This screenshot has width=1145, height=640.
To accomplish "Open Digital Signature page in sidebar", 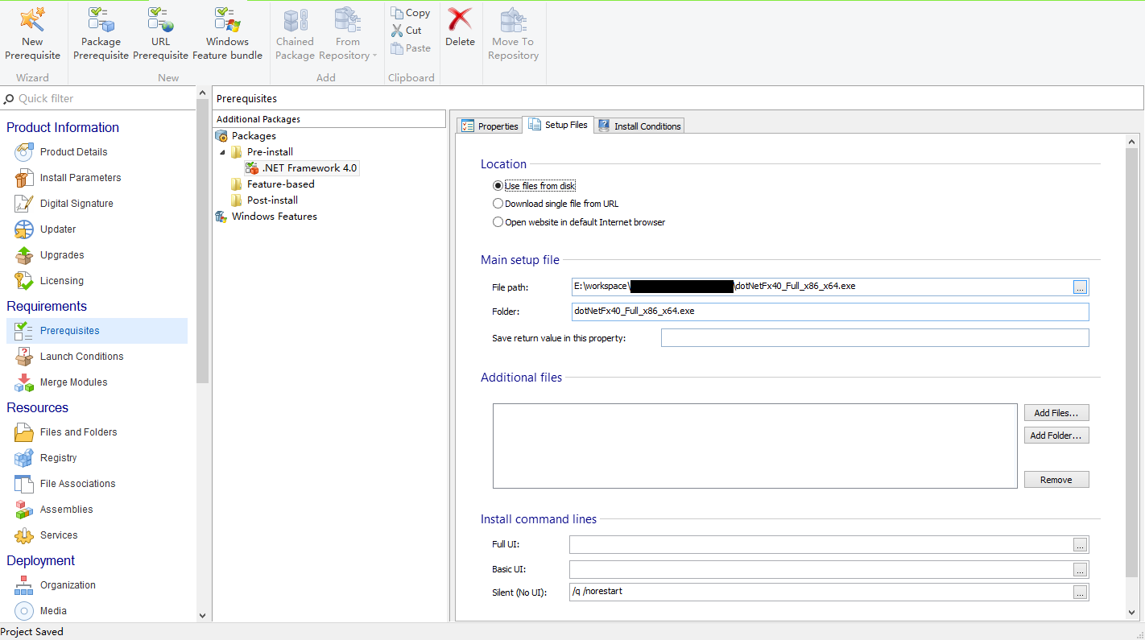I will click(x=76, y=204).
